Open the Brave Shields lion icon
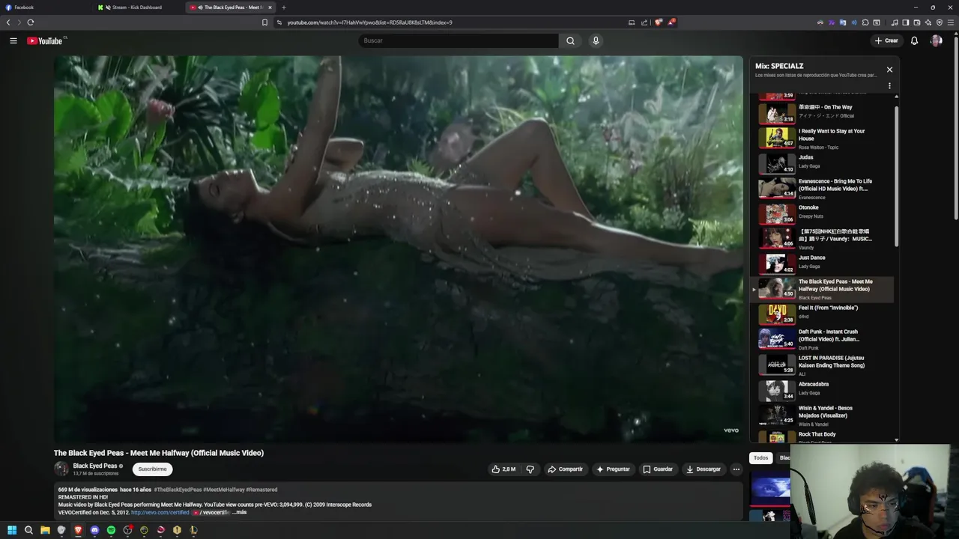 pyautogui.click(x=659, y=22)
